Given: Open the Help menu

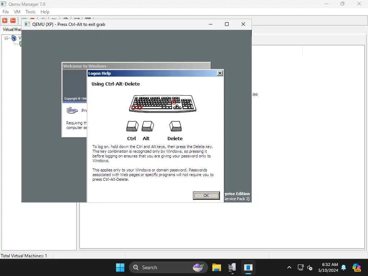Looking at the screenshot, I should (x=45, y=12).
